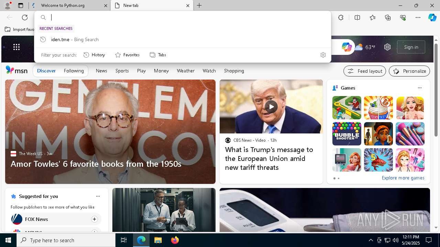The image size is (440, 247).
Task: Play the CBS News Trump video
Action: [271, 106]
